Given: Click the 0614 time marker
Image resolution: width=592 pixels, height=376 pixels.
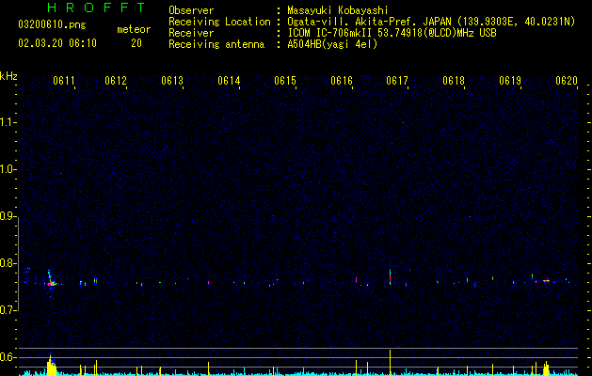Looking at the screenshot, I should click(x=229, y=80).
